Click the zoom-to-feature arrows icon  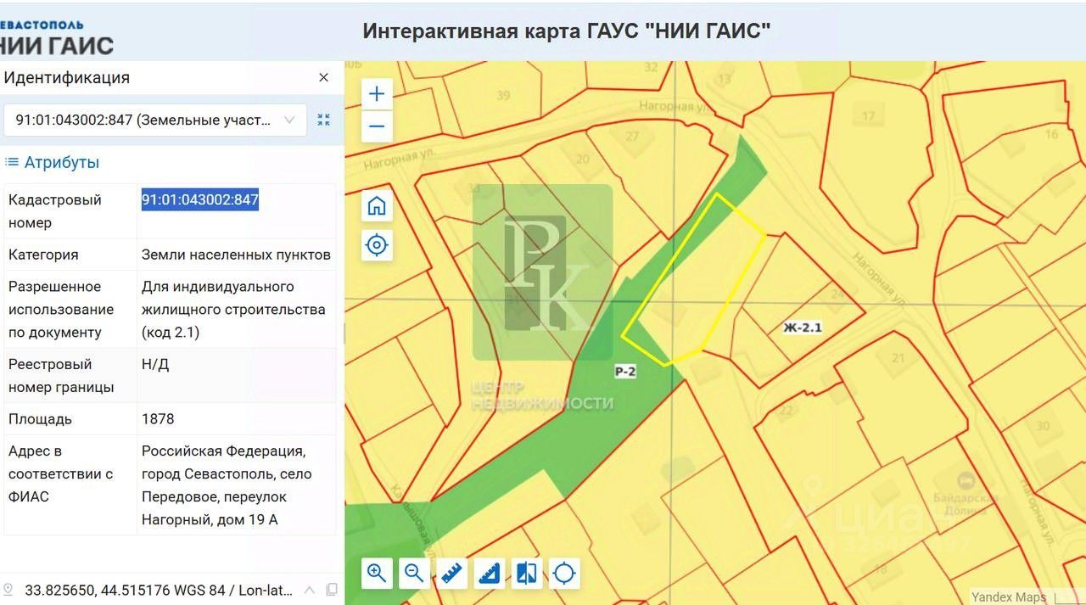323,120
